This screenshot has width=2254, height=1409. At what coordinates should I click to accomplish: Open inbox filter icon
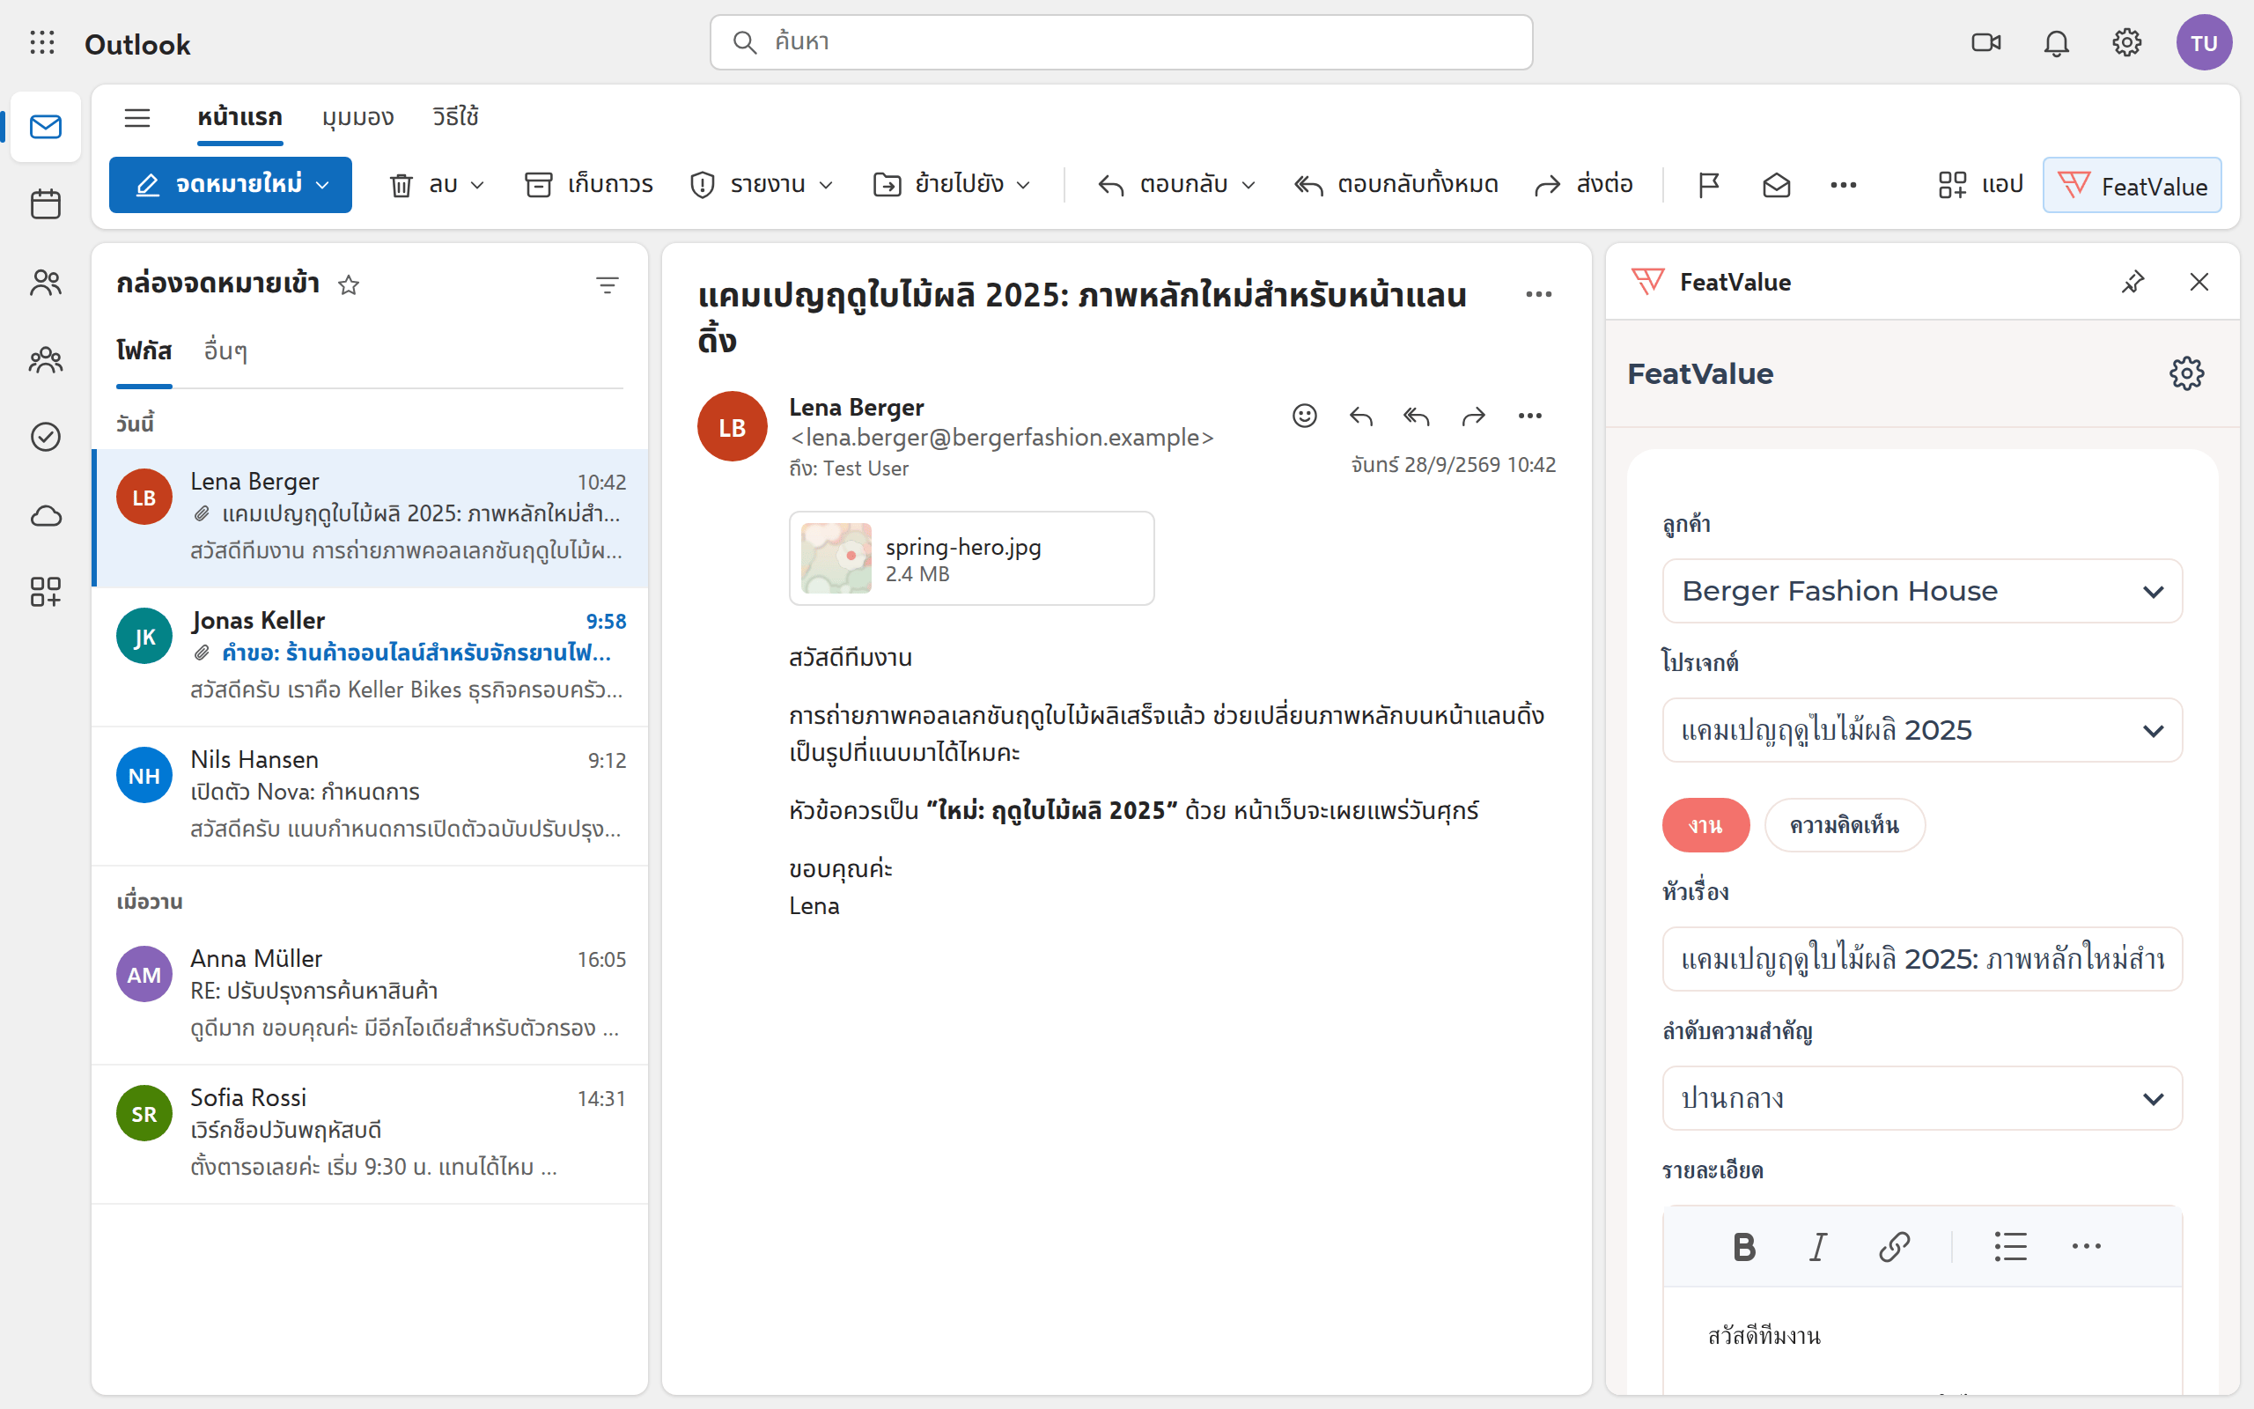tap(608, 285)
